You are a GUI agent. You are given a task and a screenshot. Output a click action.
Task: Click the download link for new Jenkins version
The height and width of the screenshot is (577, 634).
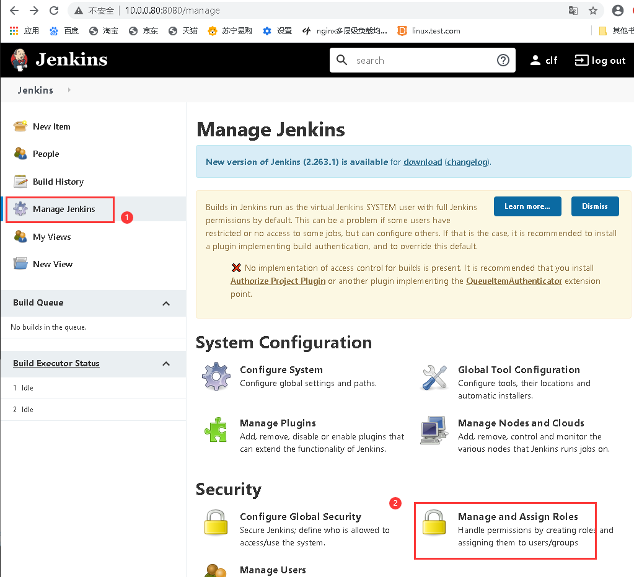pos(423,162)
